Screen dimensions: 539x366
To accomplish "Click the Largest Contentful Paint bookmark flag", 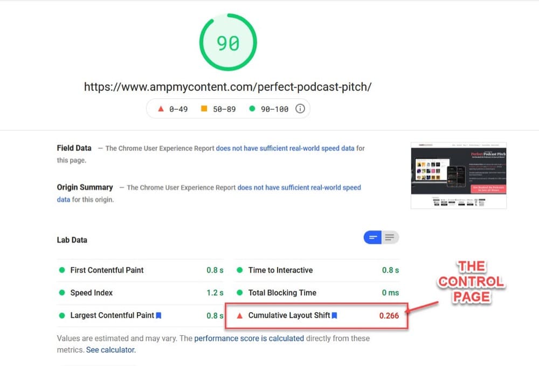I will (158, 315).
